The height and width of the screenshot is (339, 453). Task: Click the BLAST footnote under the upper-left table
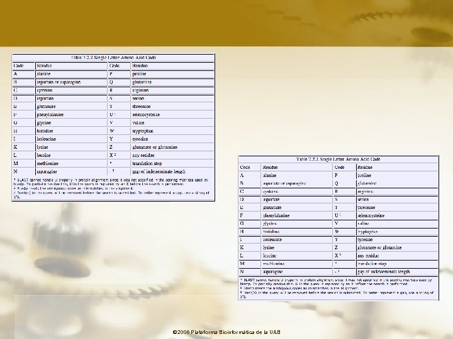111,181
